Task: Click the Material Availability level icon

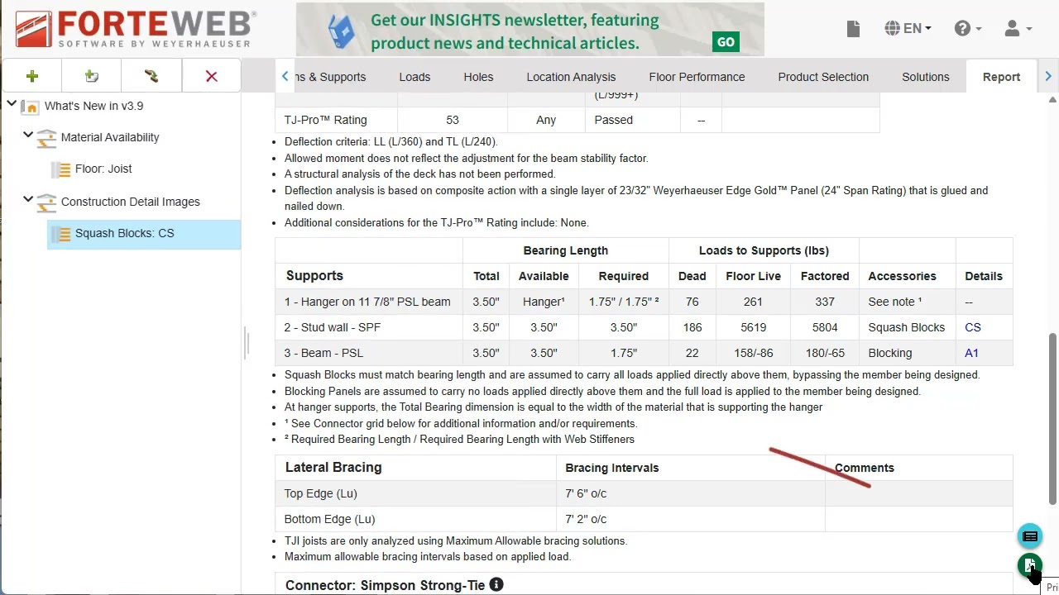Action: 47,138
